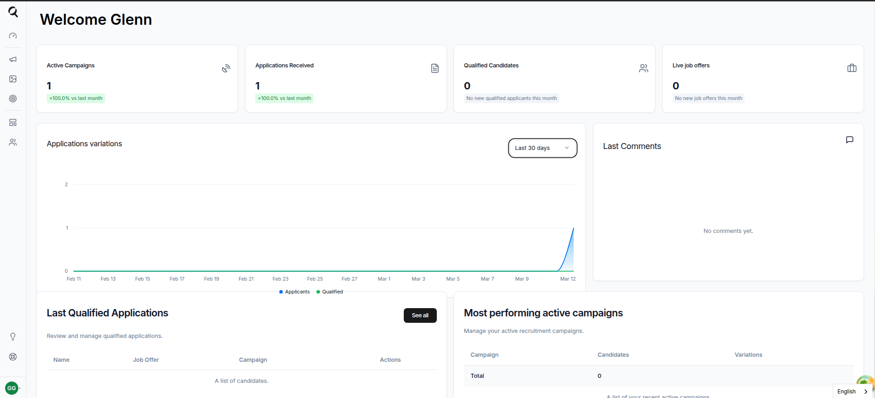Click the Applications Received card

tap(346, 78)
